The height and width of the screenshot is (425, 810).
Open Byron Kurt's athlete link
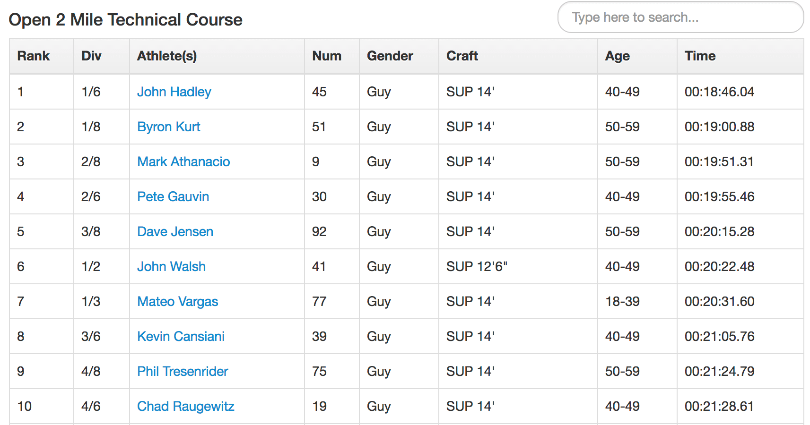click(169, 127)
